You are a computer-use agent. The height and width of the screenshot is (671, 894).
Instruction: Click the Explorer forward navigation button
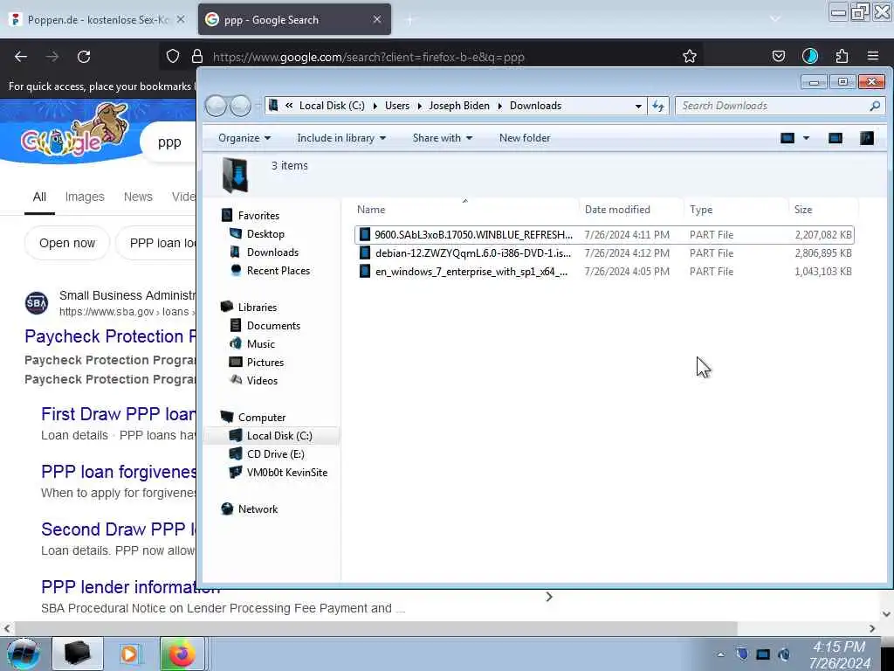coord(241,106)
